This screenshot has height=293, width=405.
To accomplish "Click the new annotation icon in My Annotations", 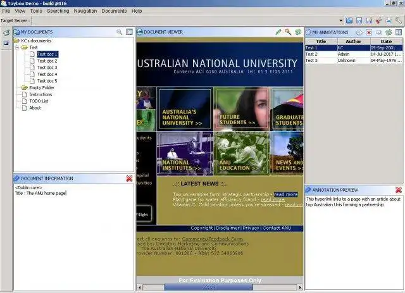I will pyautogui.click(x=359, y=32).
